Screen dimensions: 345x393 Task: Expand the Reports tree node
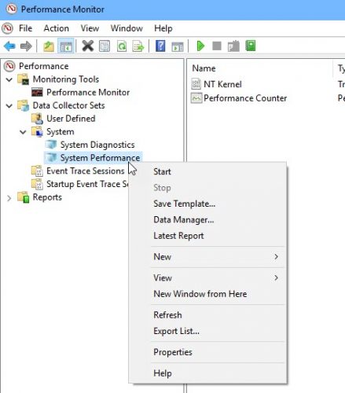pyautogui.click(x=9, y=198)
